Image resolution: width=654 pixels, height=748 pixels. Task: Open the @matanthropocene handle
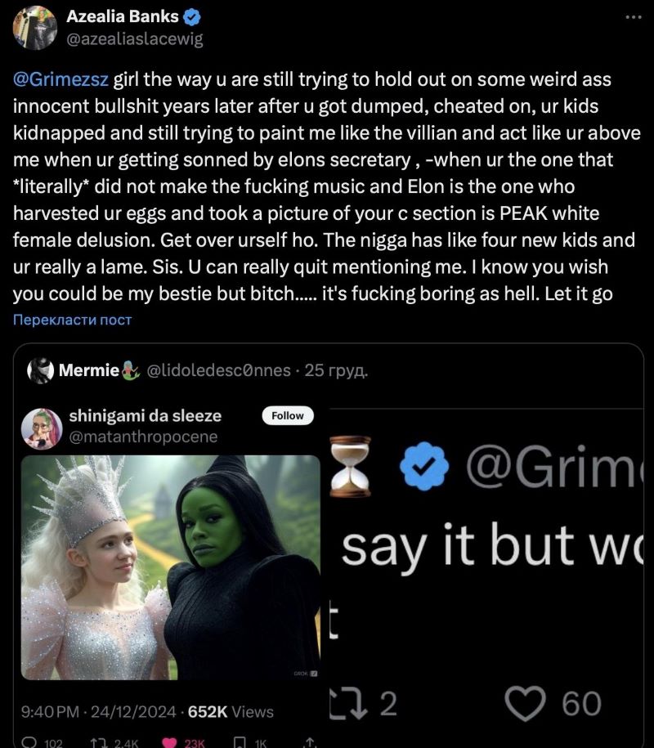point(144,437)
